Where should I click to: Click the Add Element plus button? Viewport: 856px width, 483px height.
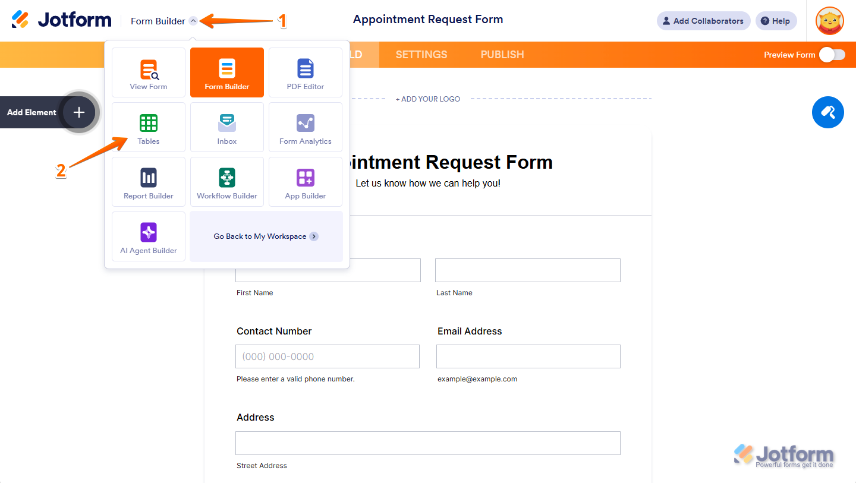point(79,112)
